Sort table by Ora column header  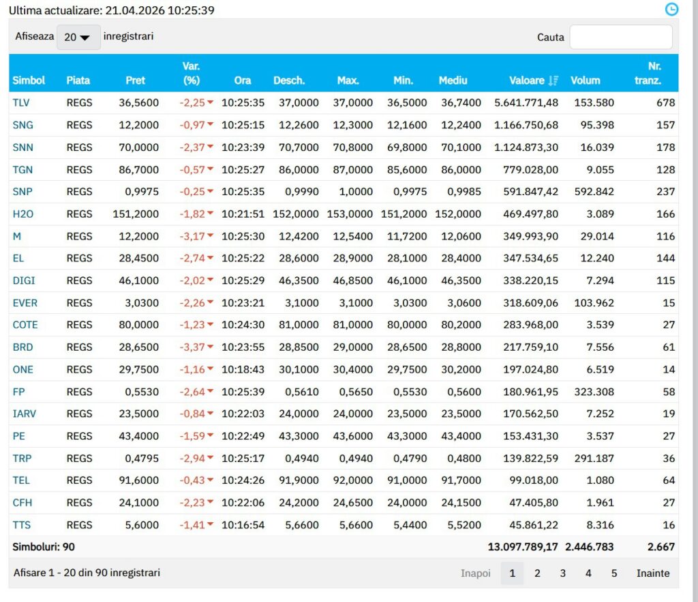point(242,81)
